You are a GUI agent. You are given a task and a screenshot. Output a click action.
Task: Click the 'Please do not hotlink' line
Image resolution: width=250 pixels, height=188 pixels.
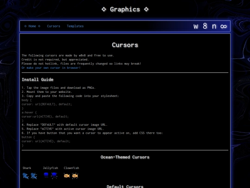[81, 64]
